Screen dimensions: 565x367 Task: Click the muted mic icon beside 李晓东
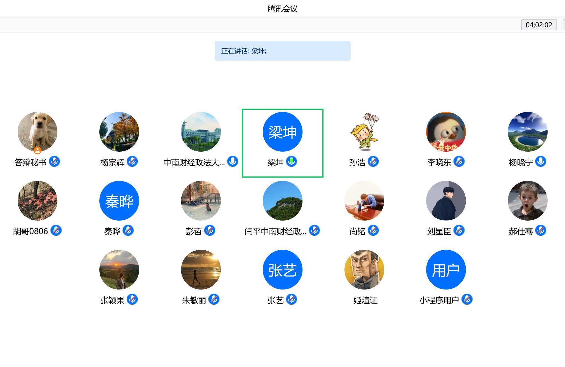point(459,162)
